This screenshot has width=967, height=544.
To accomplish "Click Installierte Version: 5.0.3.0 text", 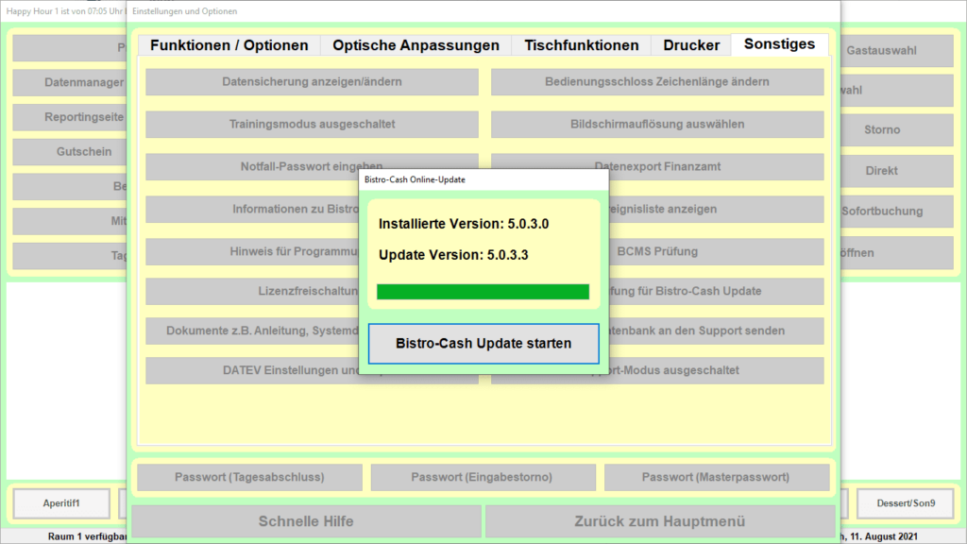I will [x=464, y=224].
